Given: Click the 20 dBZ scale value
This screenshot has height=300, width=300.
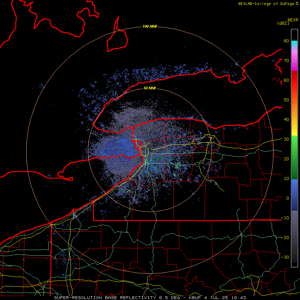Looking at the screenshot, I should (286, 159).
